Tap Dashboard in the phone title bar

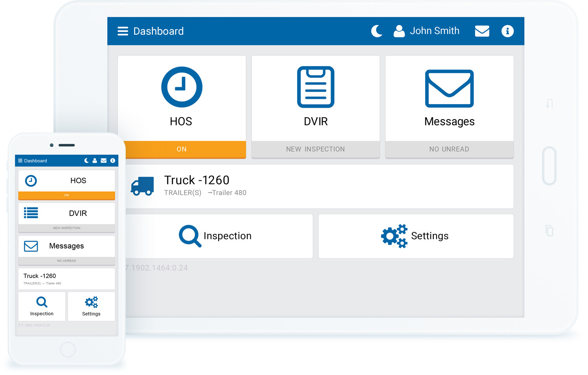[35, 160]
